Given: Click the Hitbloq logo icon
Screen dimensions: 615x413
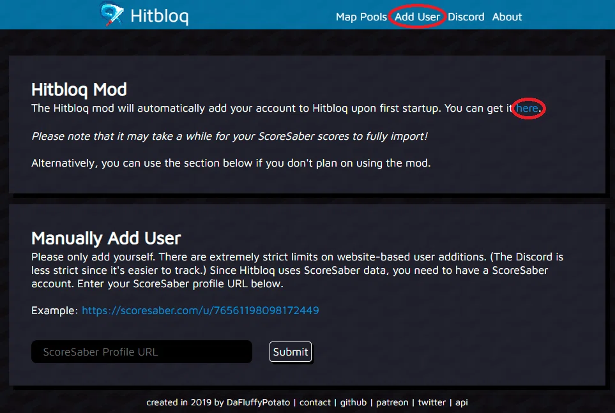Looking at the screenshot, I should [x=112, y=14].
